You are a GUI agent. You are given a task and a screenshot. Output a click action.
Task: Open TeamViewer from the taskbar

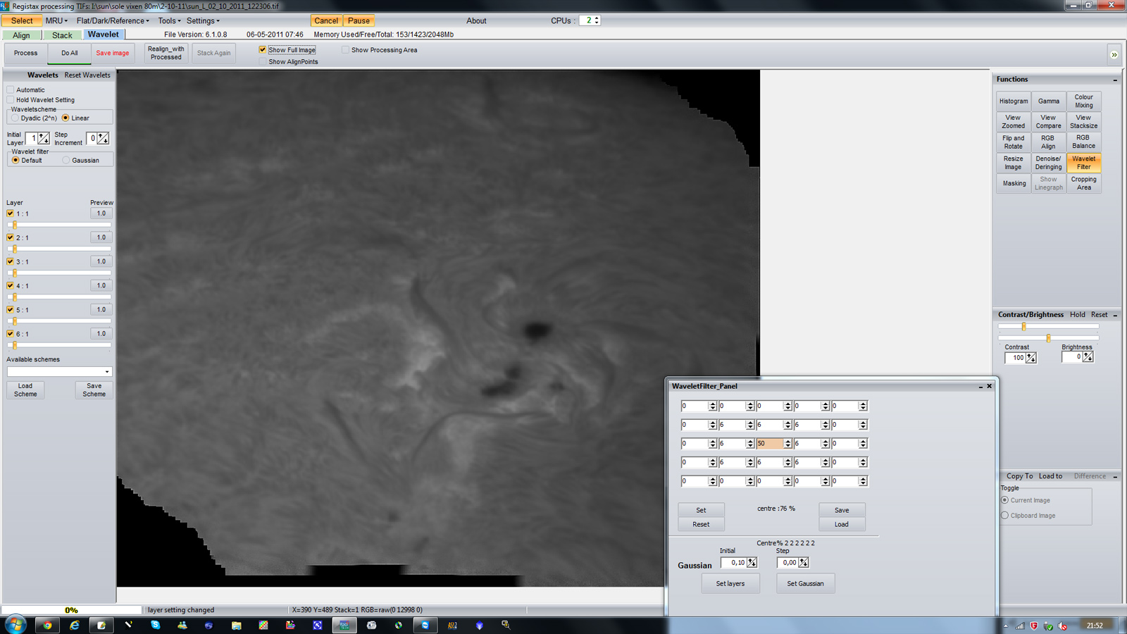tap(425, 625)
